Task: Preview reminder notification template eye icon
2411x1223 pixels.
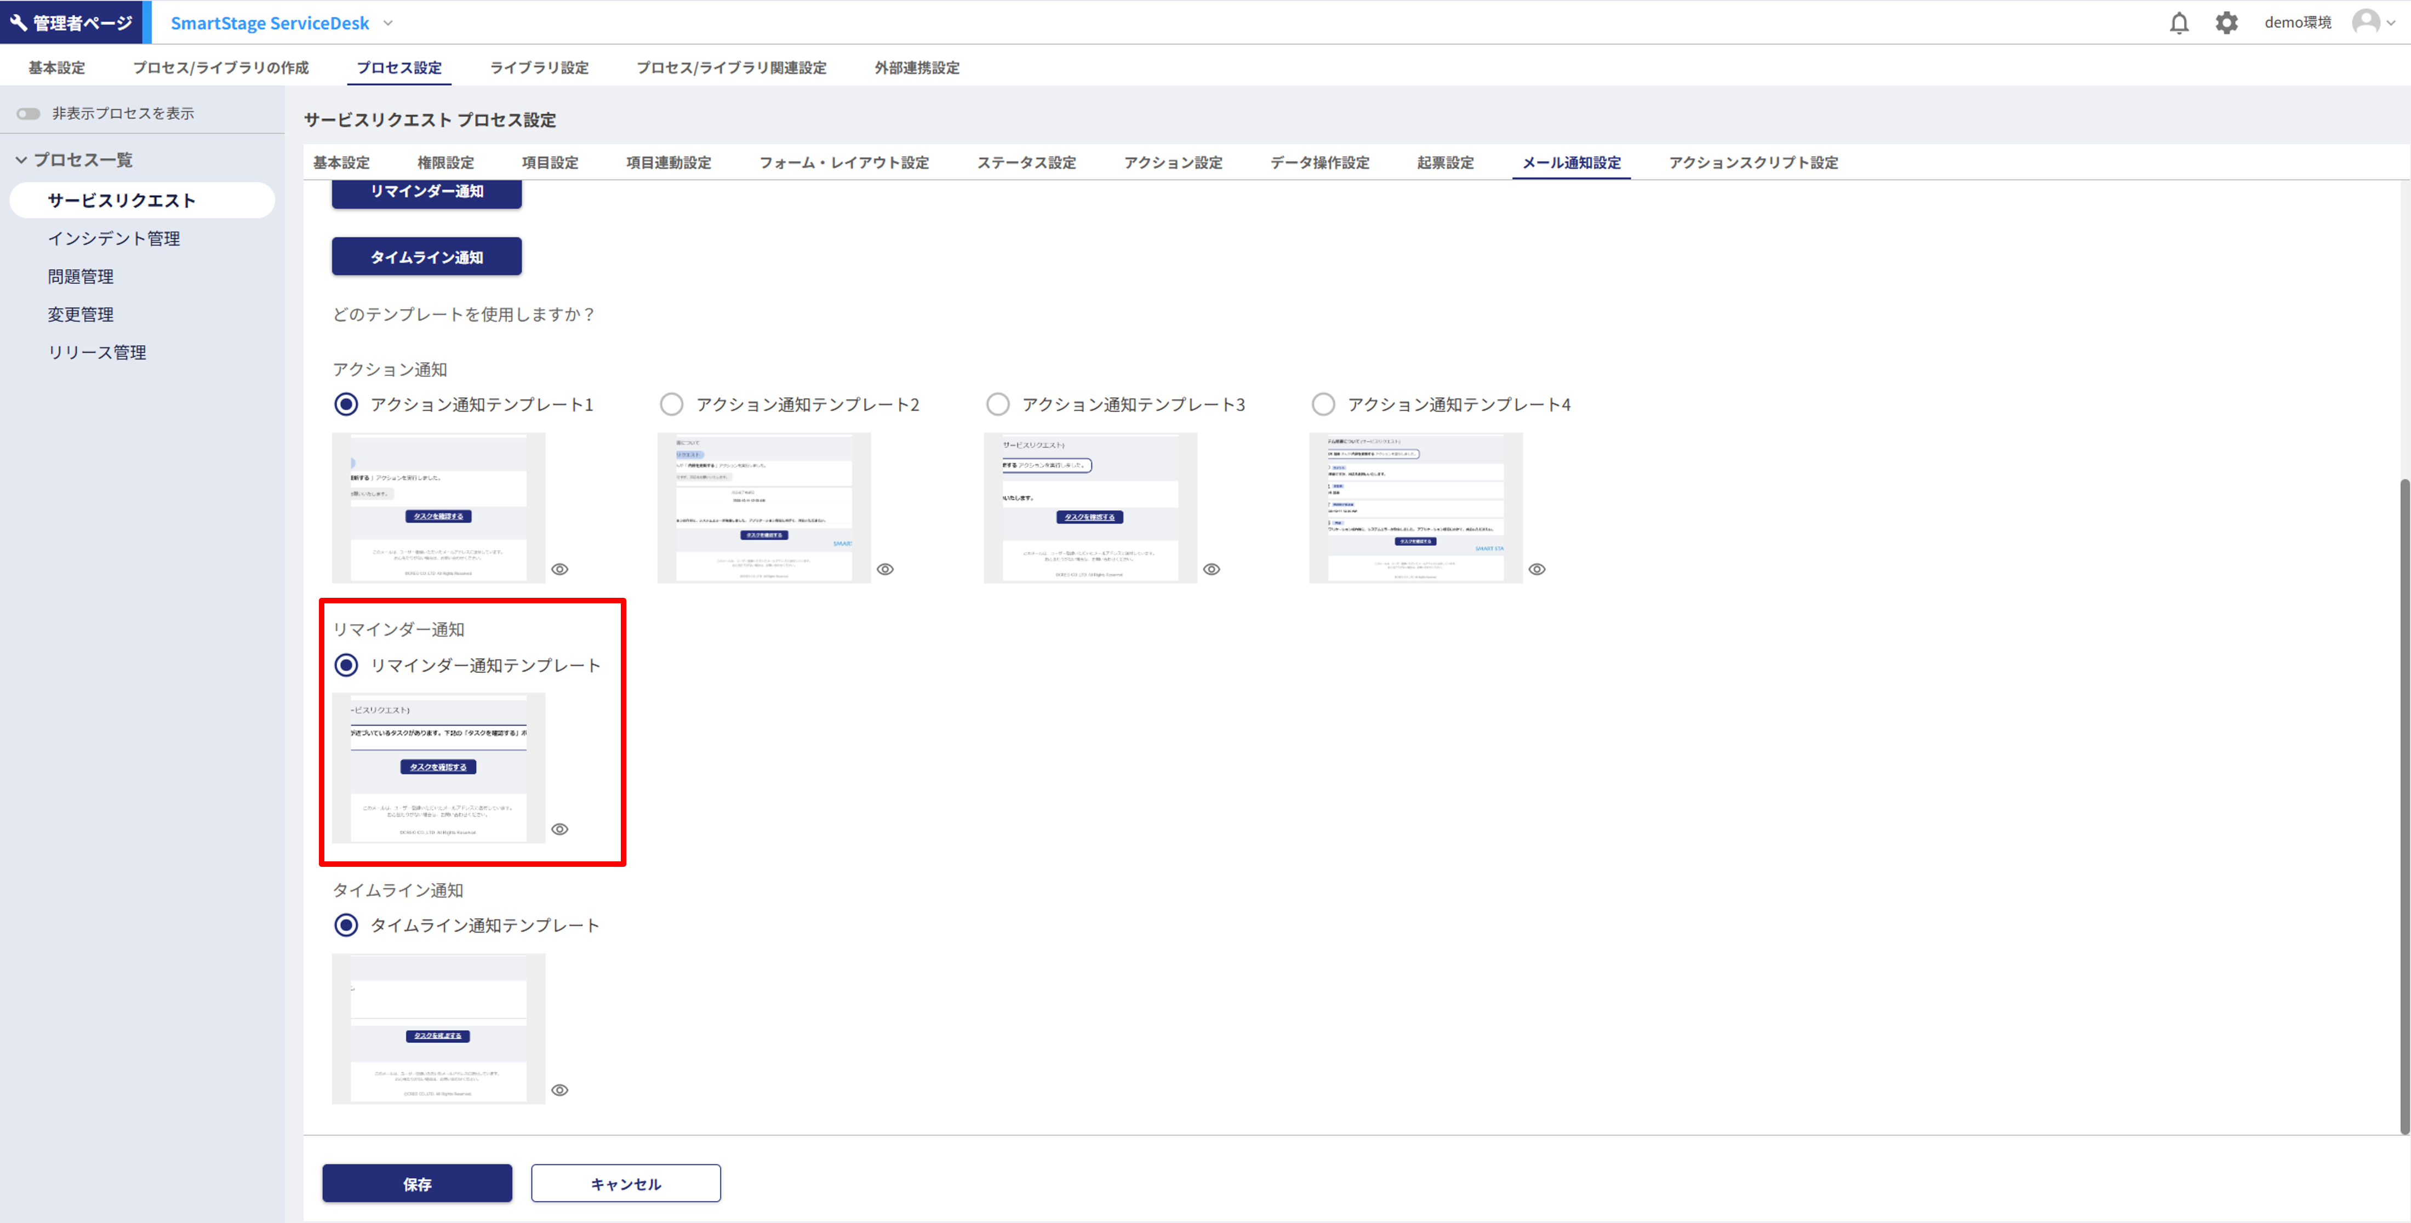Action: coord(559,829)
